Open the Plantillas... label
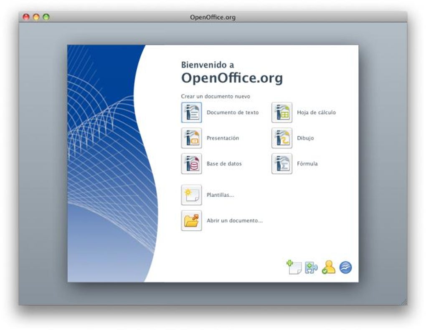The width and height of the screenshot is (426, 331). (221, 195)
